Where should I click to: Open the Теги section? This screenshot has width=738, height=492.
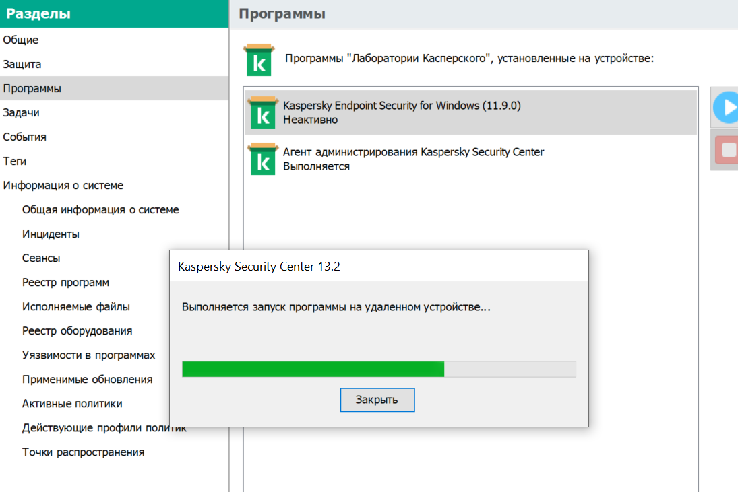point(115,161)
